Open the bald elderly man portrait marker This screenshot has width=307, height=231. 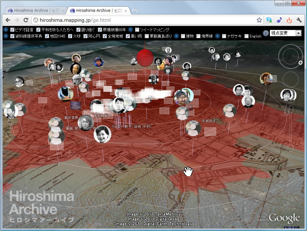coord(76,69)
